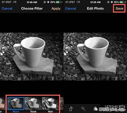Cancel the Choose Filter screen
Screen dimensions: 127x113
coord(7,8)
